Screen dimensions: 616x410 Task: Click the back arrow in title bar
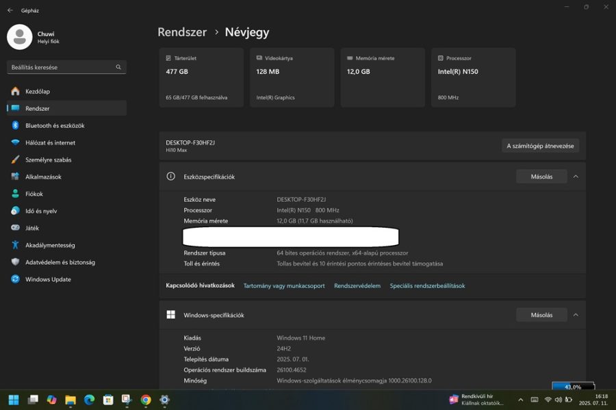(x=10, y=10)
